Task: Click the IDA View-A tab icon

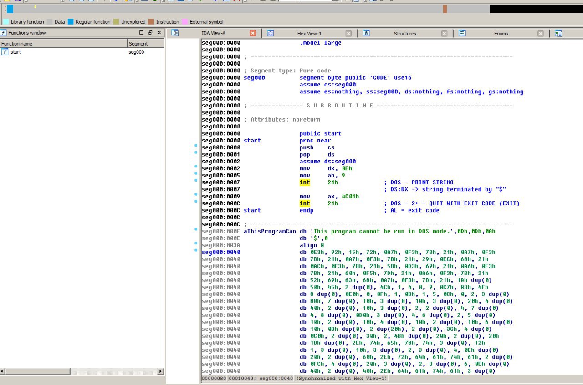Action: click(175, 33)
